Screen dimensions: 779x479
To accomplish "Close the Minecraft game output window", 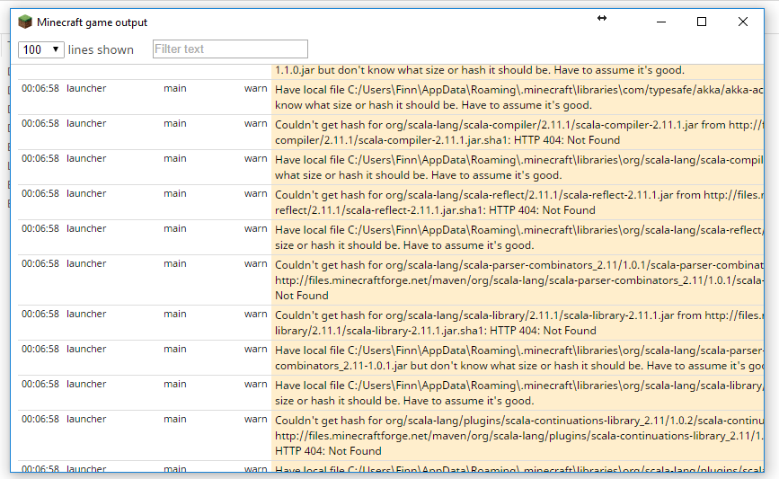I will point(743,22).
